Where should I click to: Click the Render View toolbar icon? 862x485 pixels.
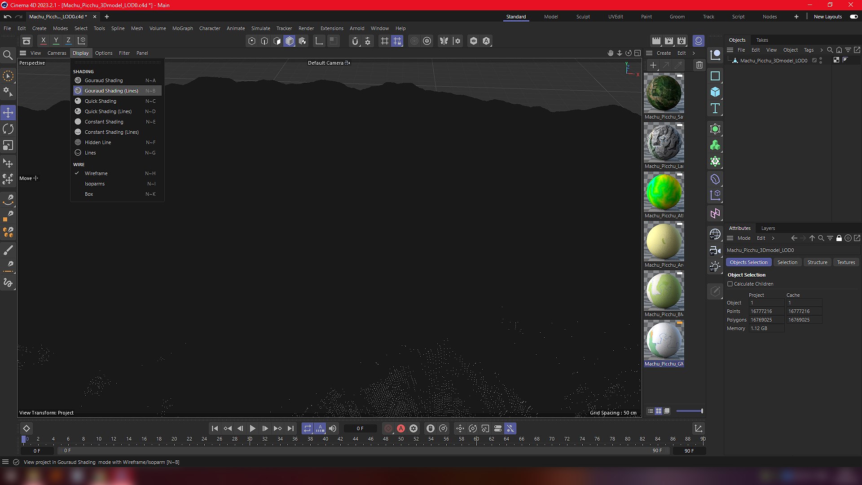656,41
